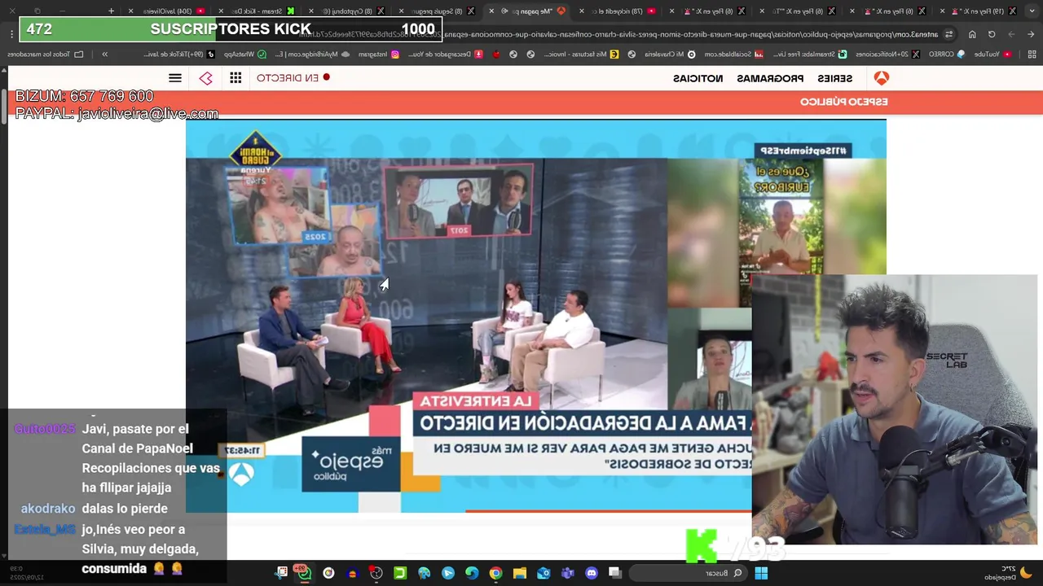Open the MyAirBridge.com bookmark
The width and height of the screenshot is (1043, 586).
pos(312,55)
